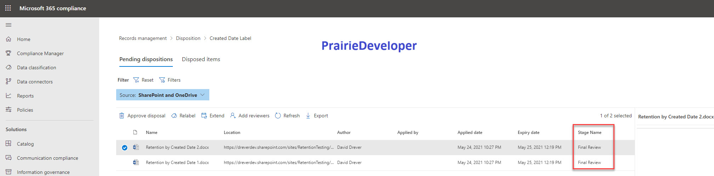Switch to the Pending dispositions tab
This screenshot has height=176, width=714.
tap(146, 59)
